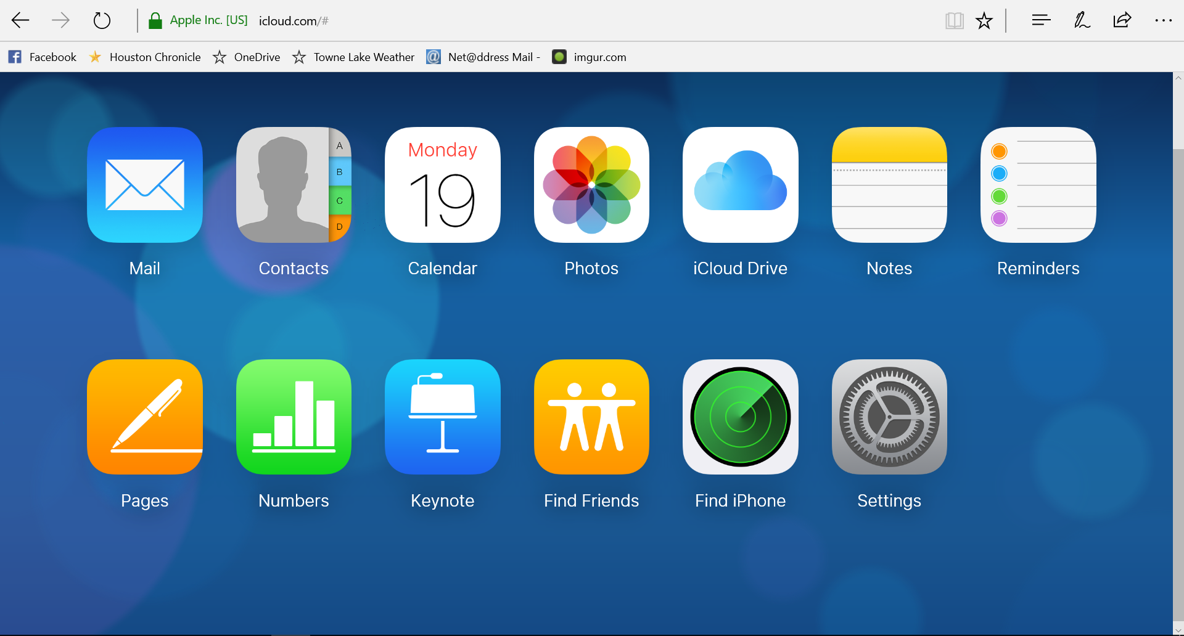Click the icloud.com address bar
The height and width of the screenshot is (636, 1184).
click(x=294, y=21)
